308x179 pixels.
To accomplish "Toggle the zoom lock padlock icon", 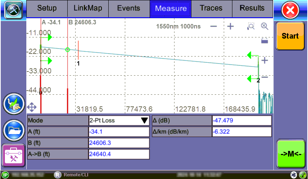I will [x=264, y=40].
